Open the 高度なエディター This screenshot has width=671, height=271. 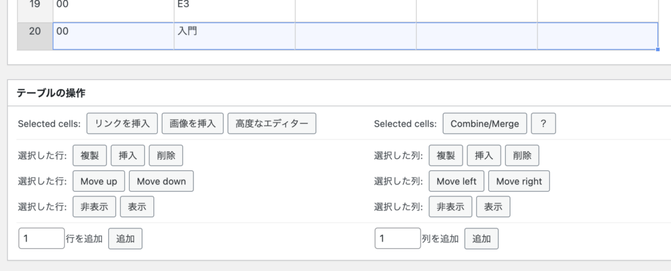click(272, 124)
